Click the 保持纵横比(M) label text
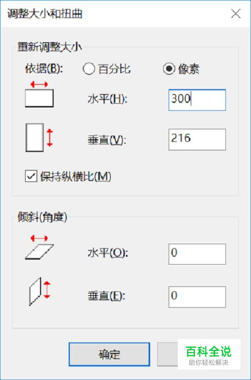 pyautogui.click(x=75, y=176)
